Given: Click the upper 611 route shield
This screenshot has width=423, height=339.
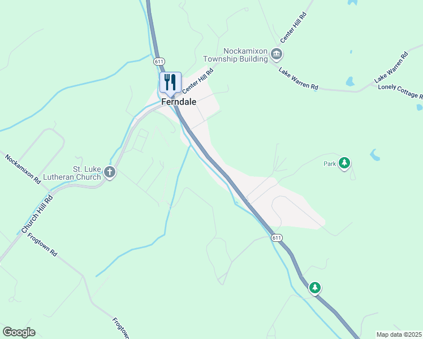Looking at the screenshot, I should click(x=159, y=62).
